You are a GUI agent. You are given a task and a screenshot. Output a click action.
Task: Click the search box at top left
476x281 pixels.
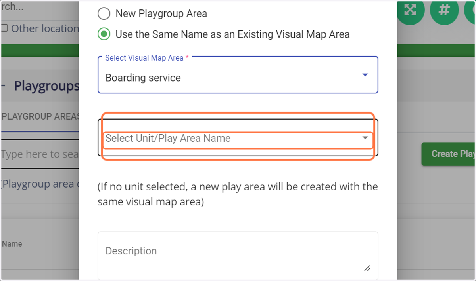coord(40,7)
